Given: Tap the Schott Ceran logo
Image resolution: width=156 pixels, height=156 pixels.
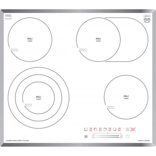Looking at the screenshot, I should coord(8,16).
